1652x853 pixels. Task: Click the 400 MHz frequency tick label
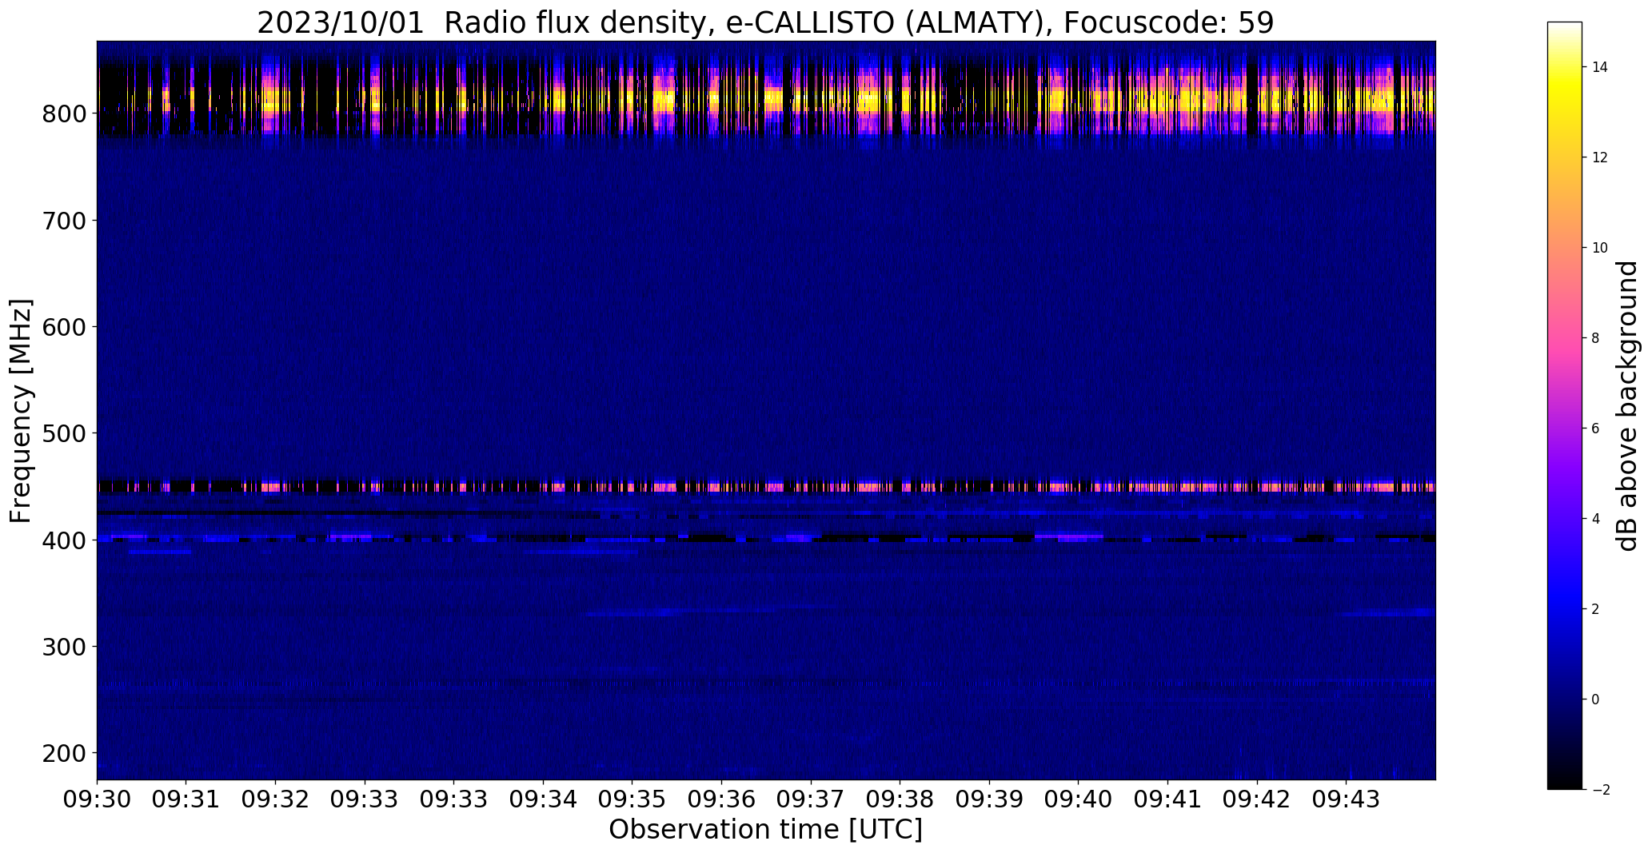64,540
